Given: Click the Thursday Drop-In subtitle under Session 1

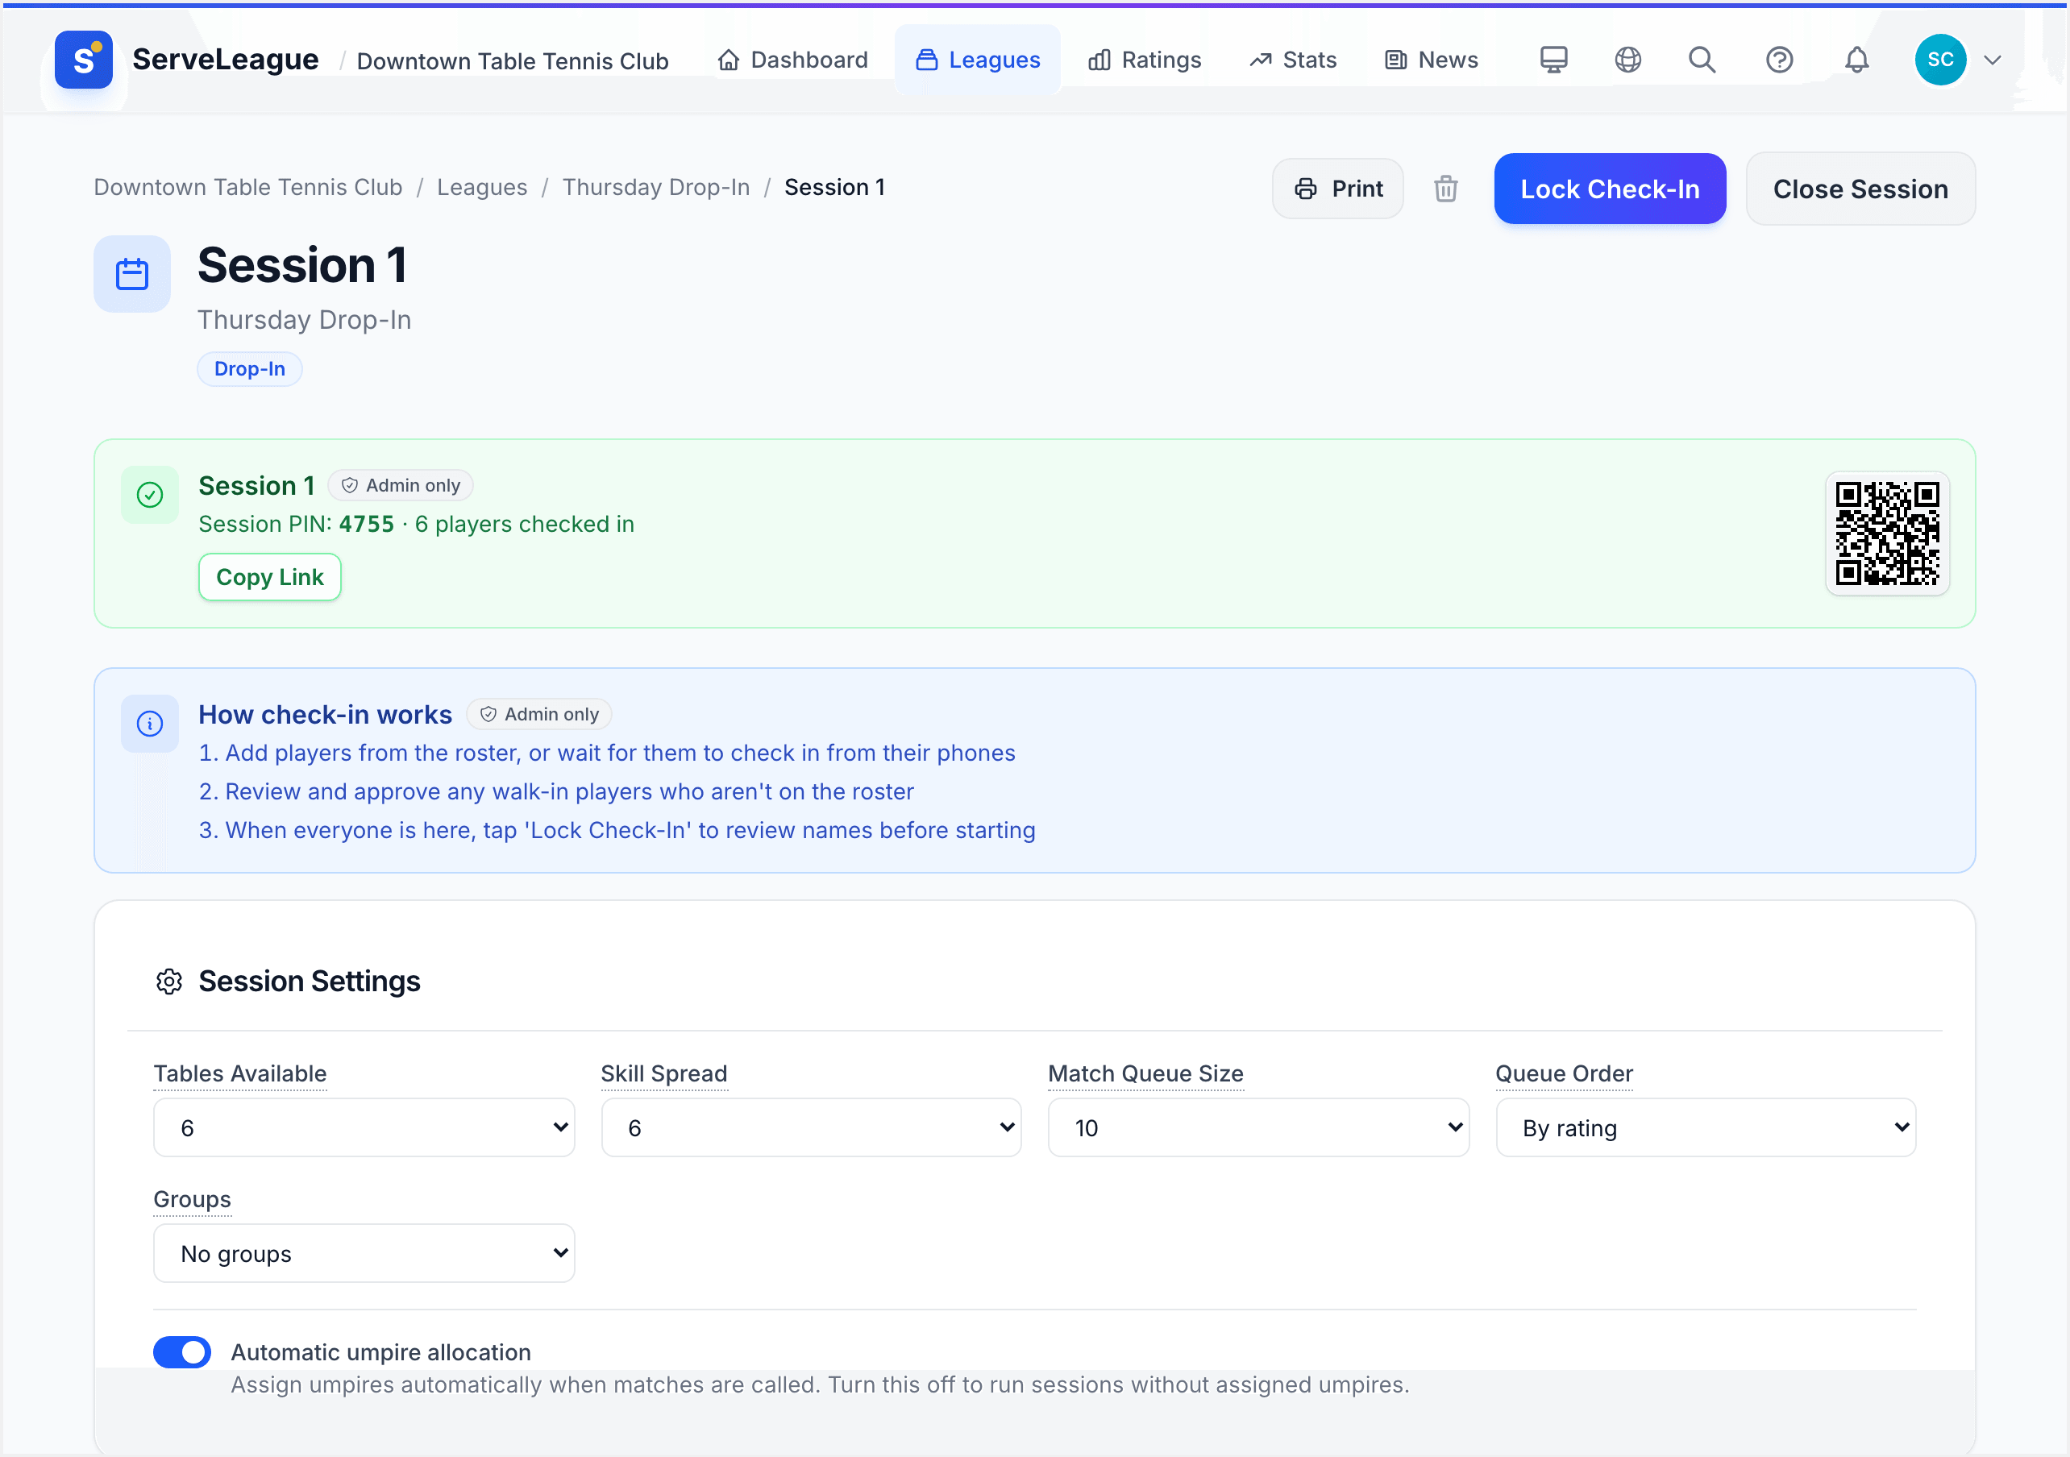Looking at the screenshot, I should [305, 320].
